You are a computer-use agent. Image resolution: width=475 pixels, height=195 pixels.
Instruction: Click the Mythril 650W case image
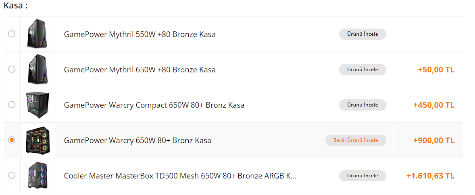[38, 69]
